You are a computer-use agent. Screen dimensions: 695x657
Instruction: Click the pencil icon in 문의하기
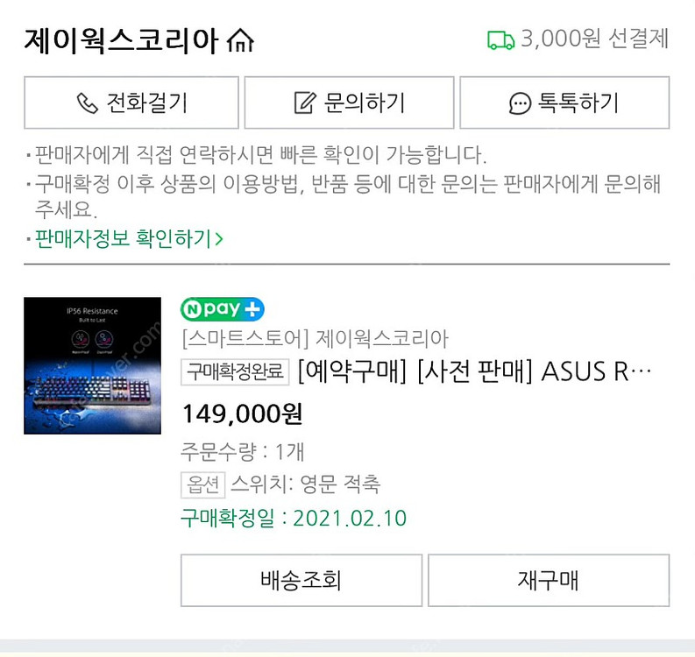[303, 103]
